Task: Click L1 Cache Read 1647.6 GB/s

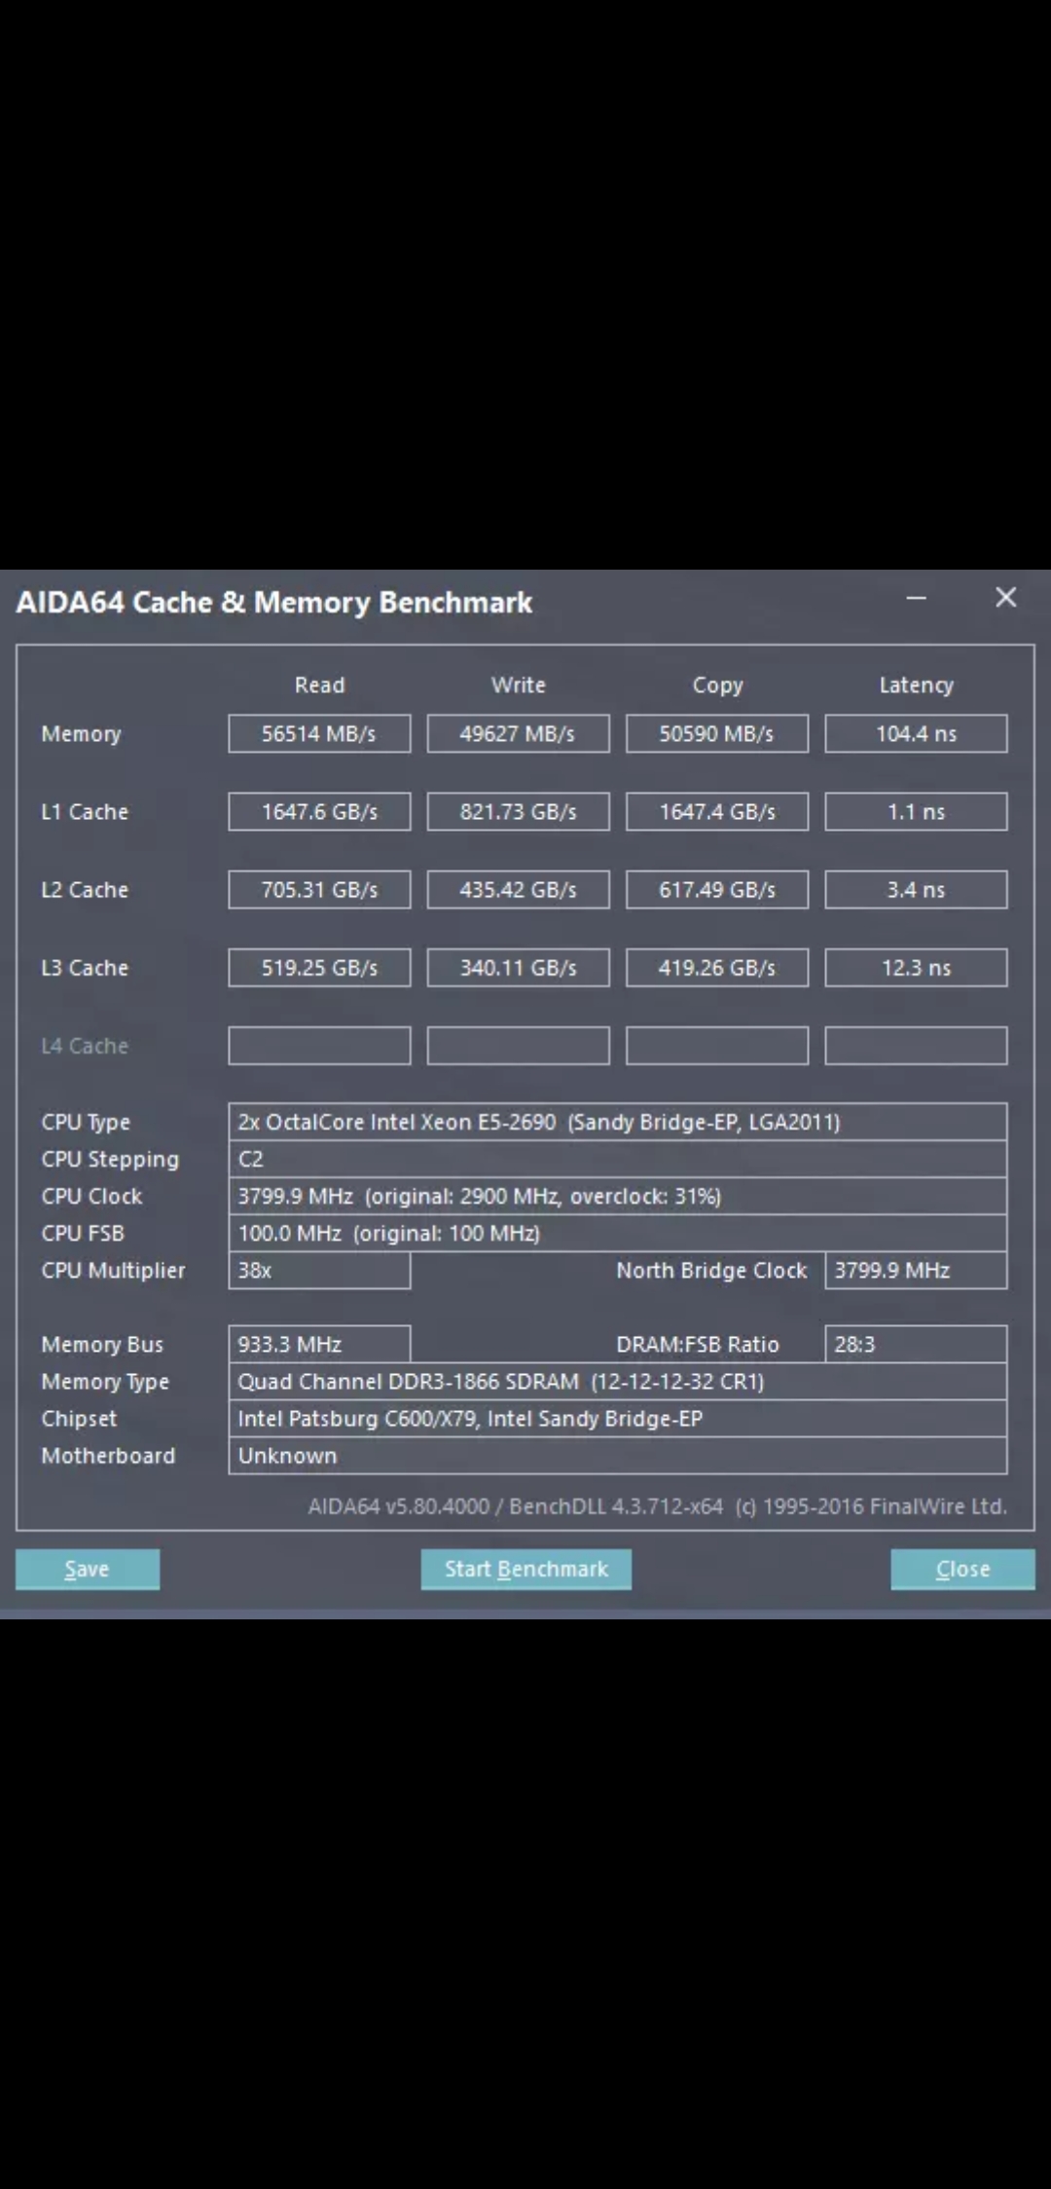Action: (319, 811)
